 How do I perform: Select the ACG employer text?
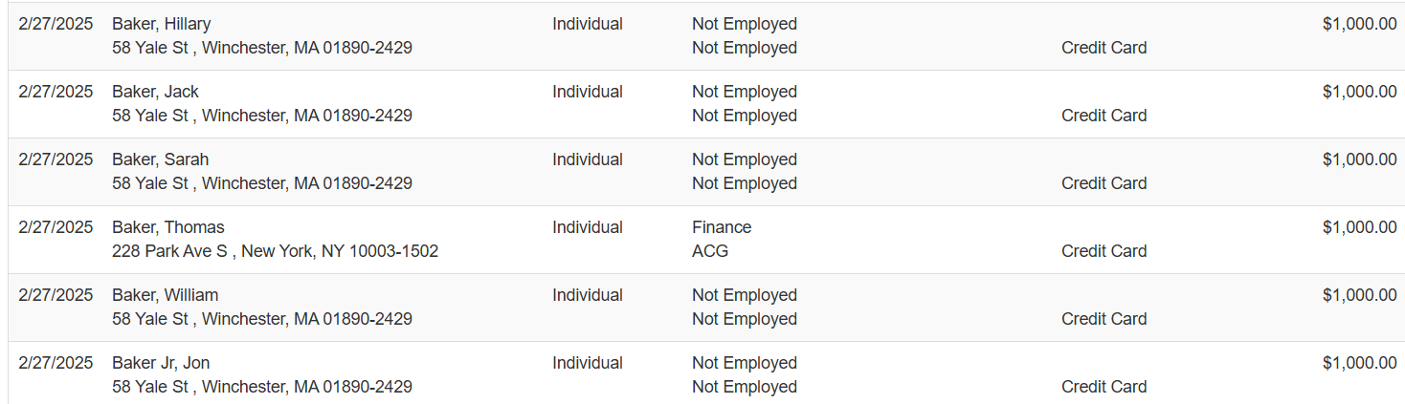(710, 251)
